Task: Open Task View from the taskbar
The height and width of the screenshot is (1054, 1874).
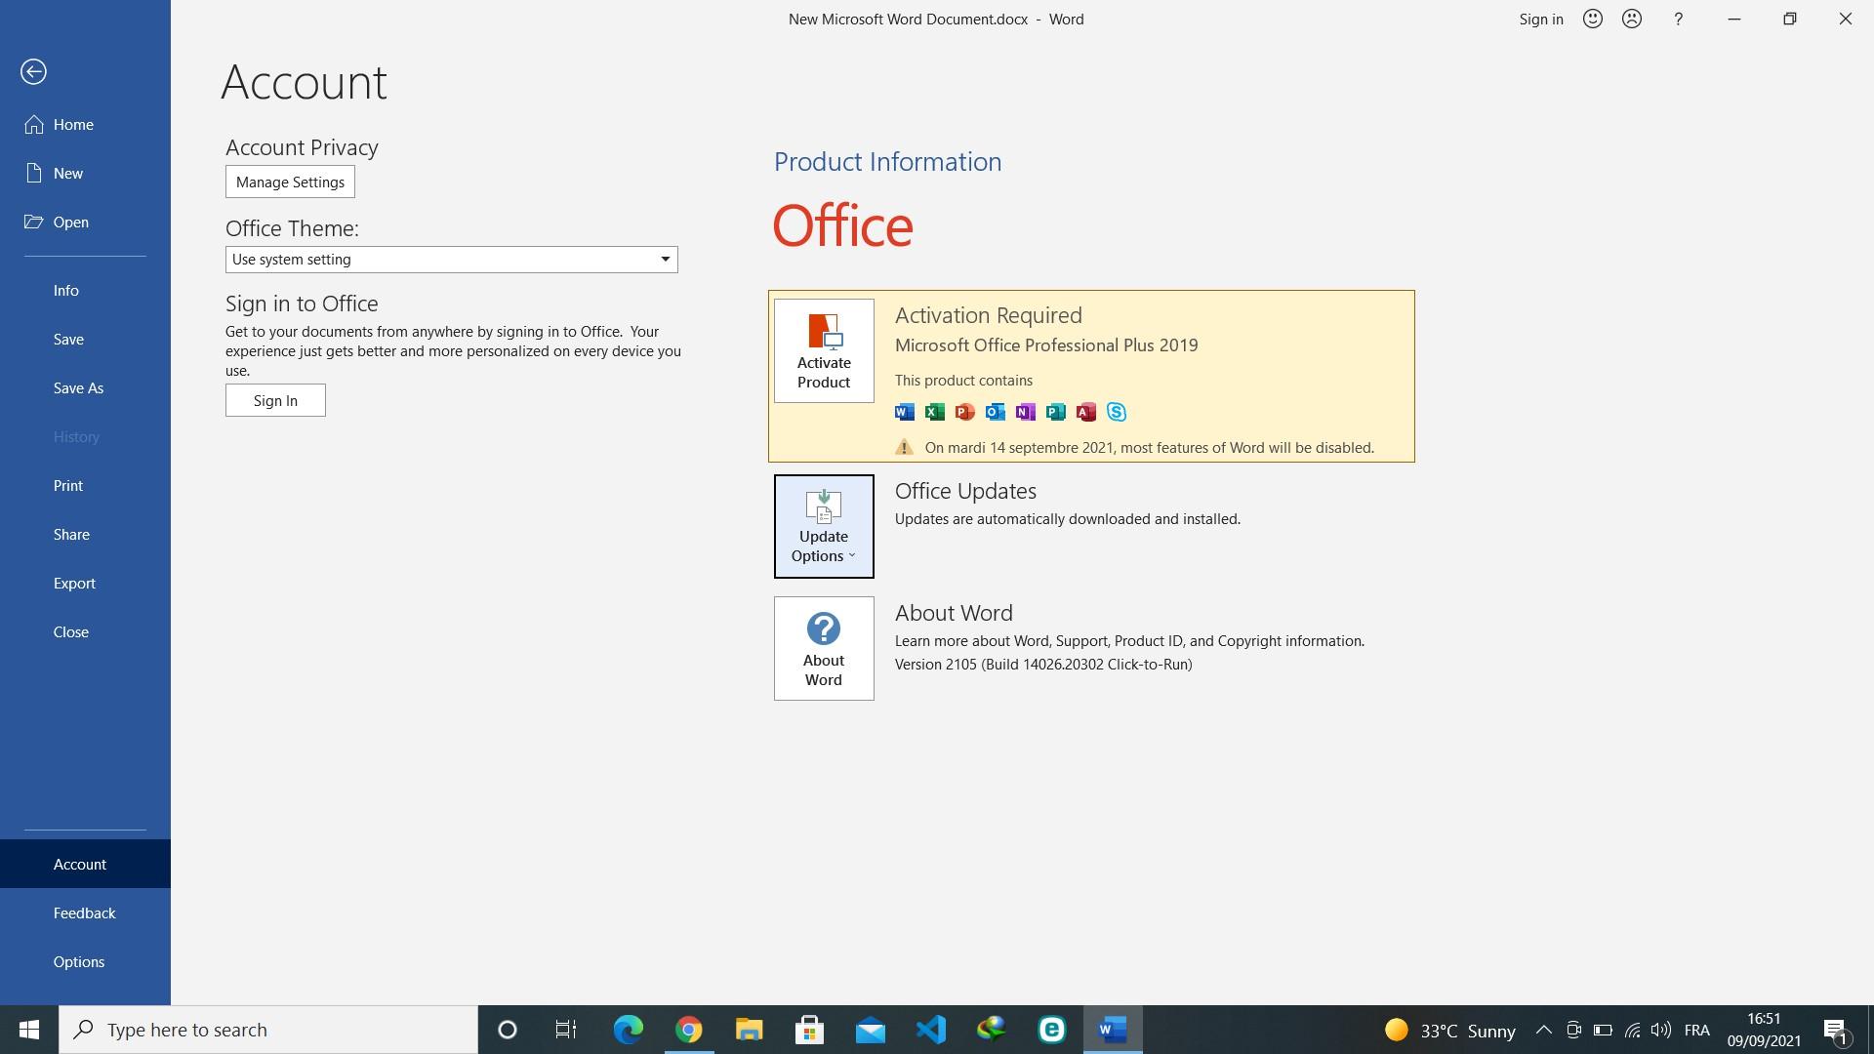Action: pos(566,1030)
